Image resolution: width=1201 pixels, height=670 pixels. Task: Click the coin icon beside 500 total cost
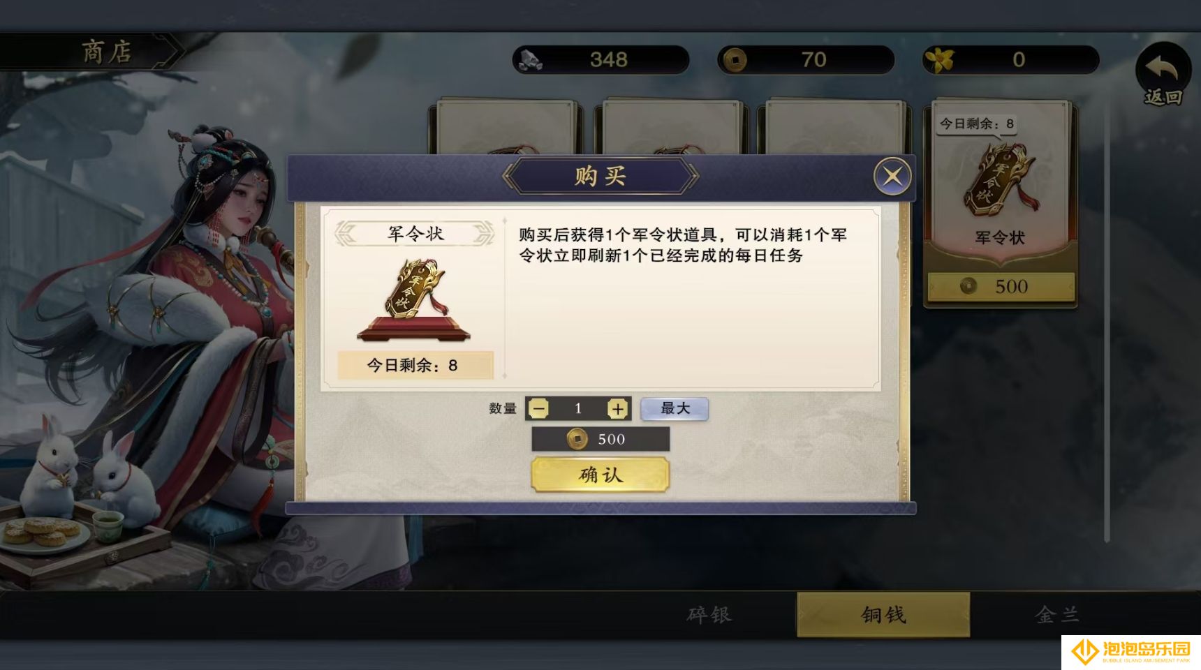coord(577,439)
